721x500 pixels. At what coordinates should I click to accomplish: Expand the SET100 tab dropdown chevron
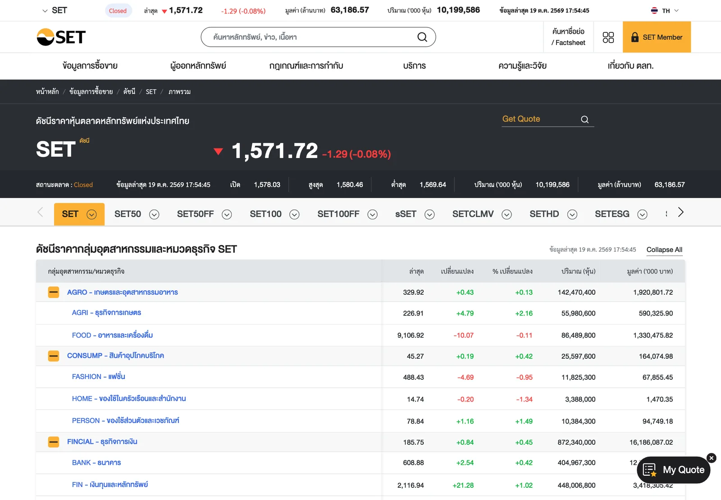click(294, 215)
